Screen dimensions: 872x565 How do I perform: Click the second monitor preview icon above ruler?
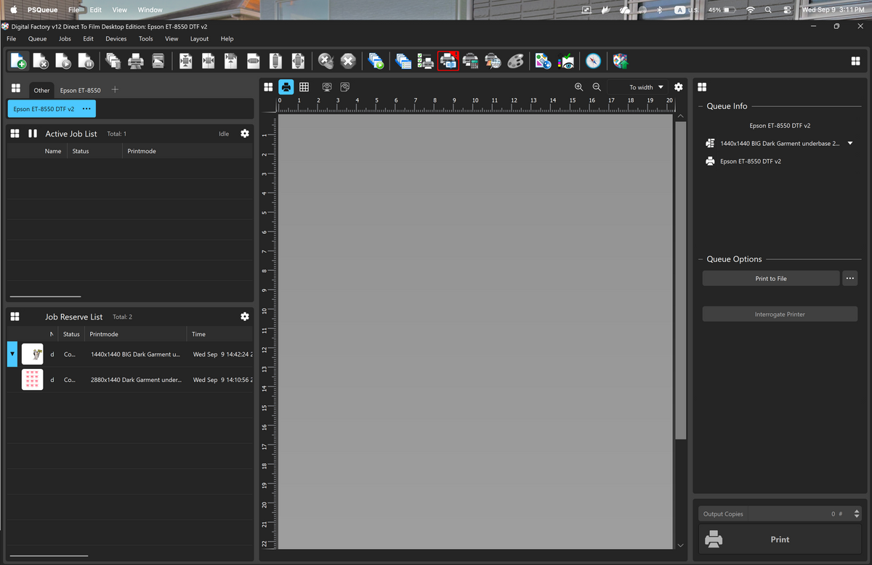tap(345, 87)
